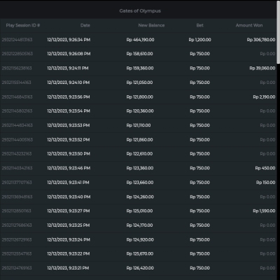Viewport: 280px width, 280px height.
Task: Select the row with balance Rp 121,050.00
Action: [x=139, y=83]
